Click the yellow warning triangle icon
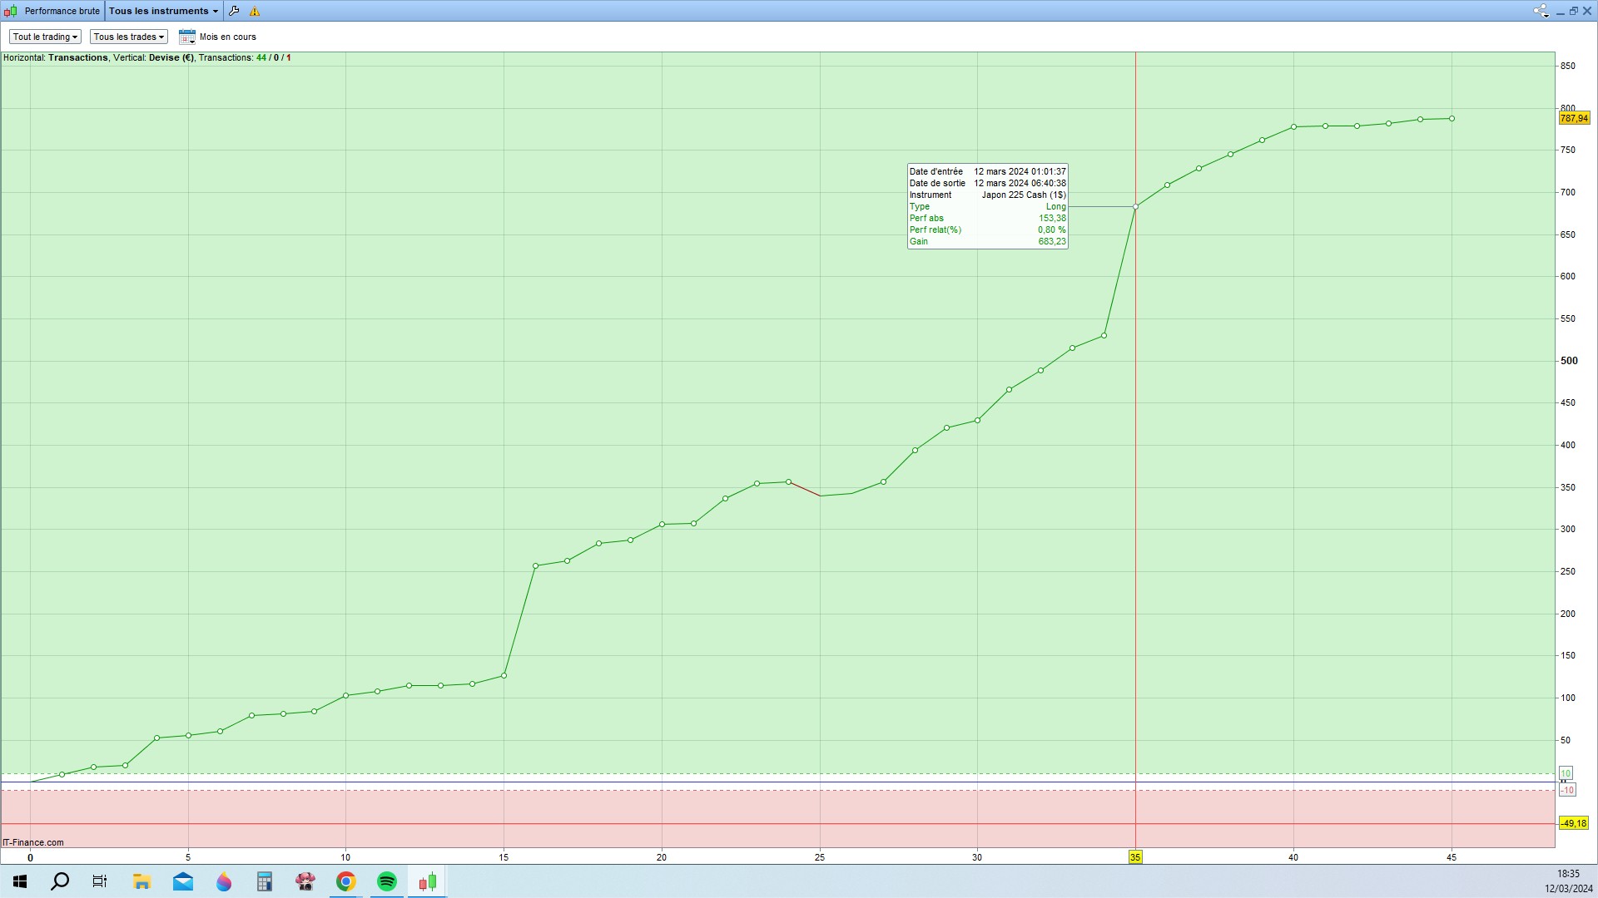This screenshot has width=1598, height=898. click(255, 11)
